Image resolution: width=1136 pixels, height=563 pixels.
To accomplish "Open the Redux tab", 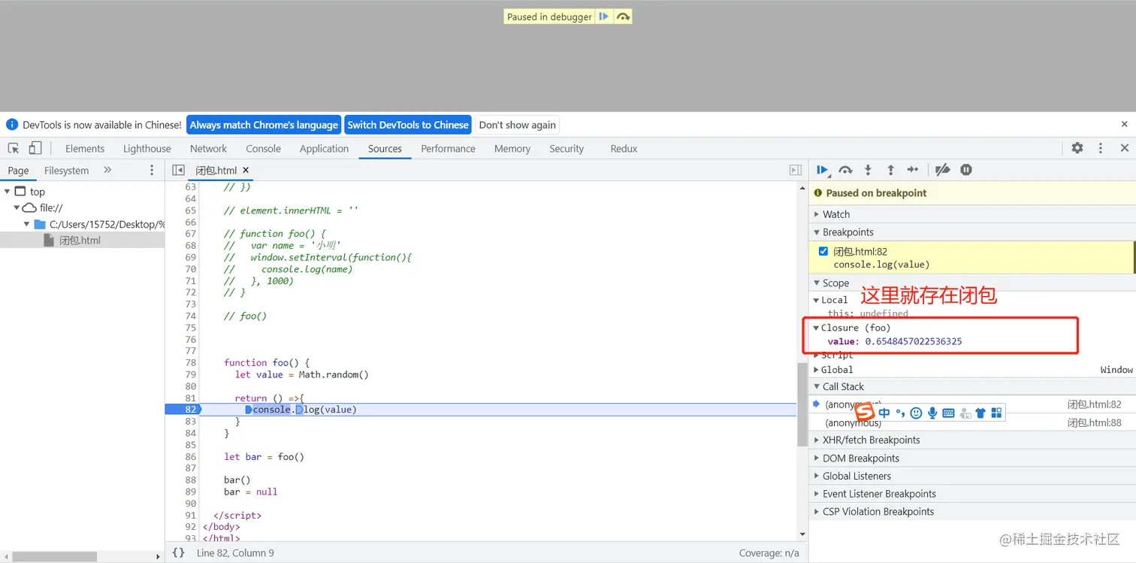I will click(x=624, y=149).
